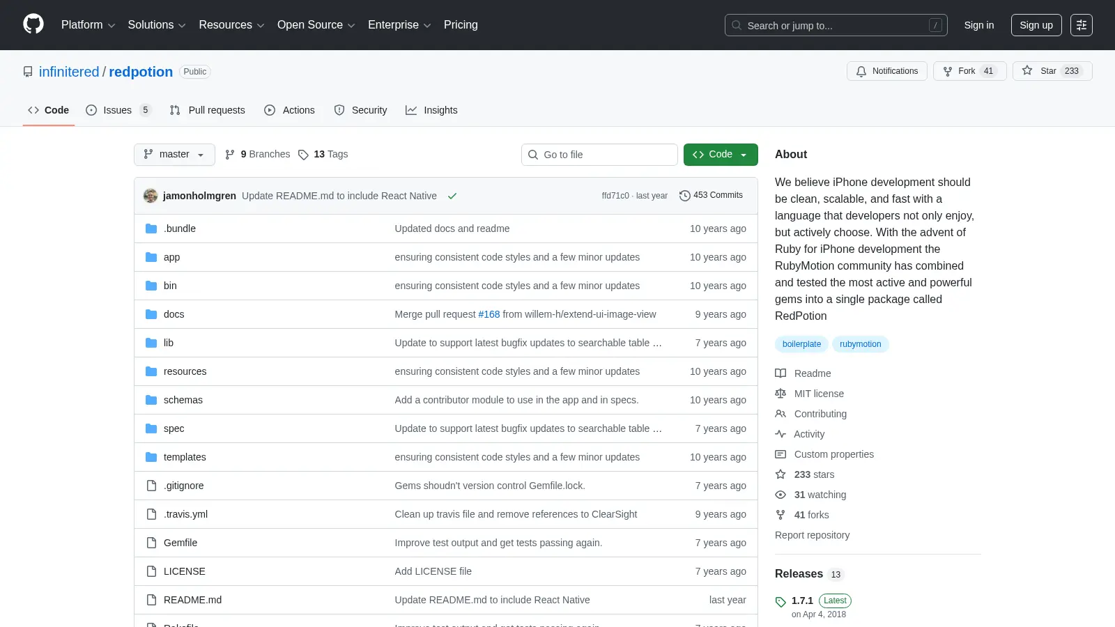Click the commit history clock icon
Screen dimensions: 1115x627
(x=685, y=196)
